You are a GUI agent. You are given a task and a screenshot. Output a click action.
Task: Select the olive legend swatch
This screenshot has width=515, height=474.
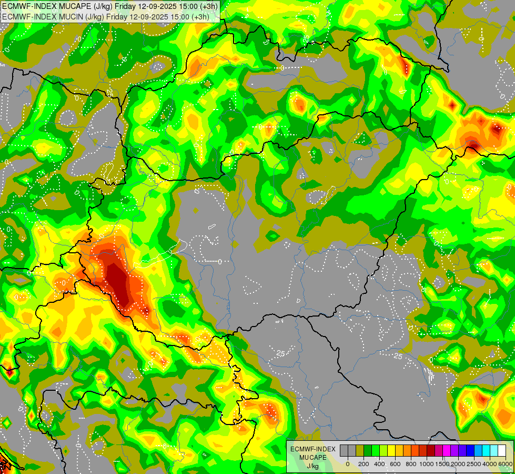360,450
